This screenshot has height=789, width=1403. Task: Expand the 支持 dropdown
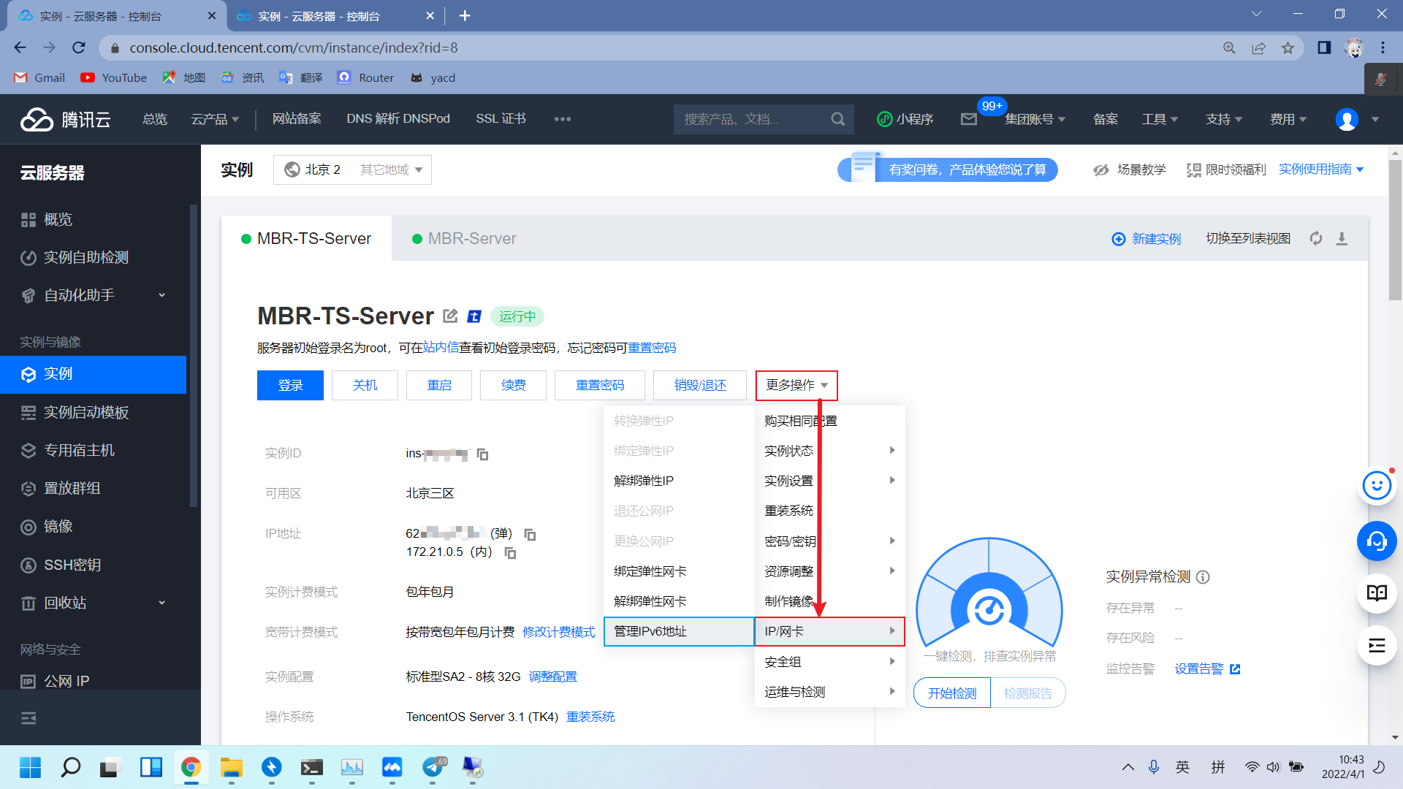click(1223, 119)
